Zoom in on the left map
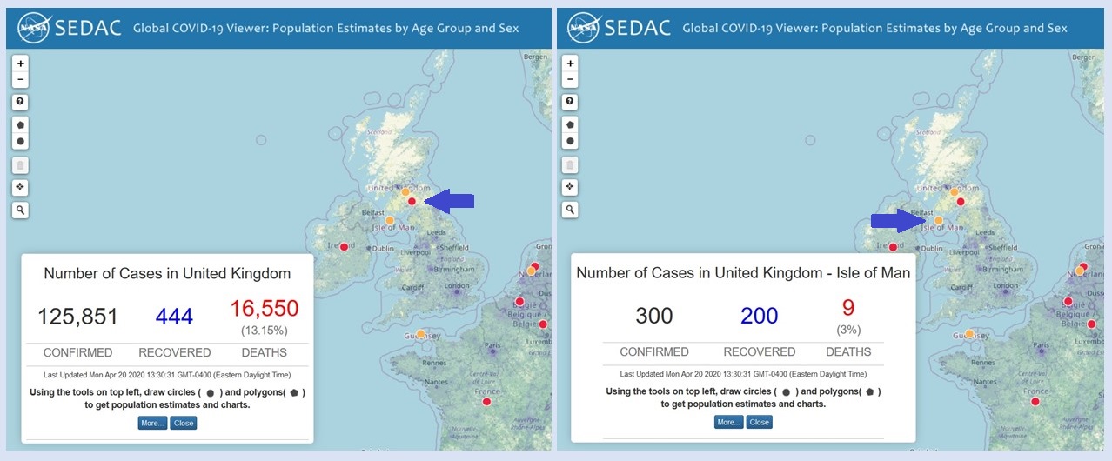 click(x=21, y=63)
